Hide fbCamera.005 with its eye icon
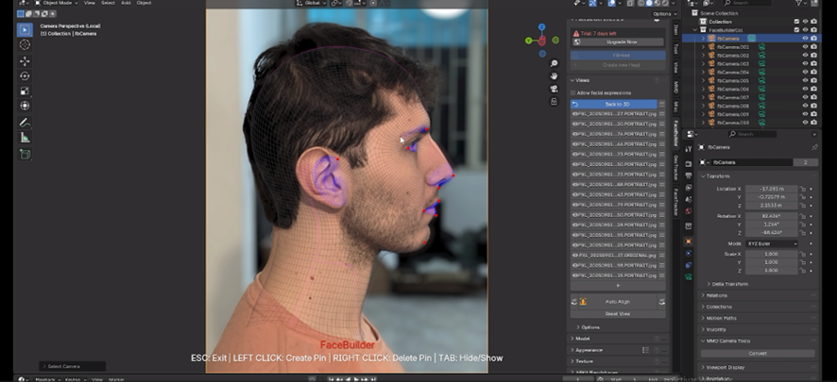The width and height of the screenshot is (837, 382). pyautogui.click(x=805, y=80)
